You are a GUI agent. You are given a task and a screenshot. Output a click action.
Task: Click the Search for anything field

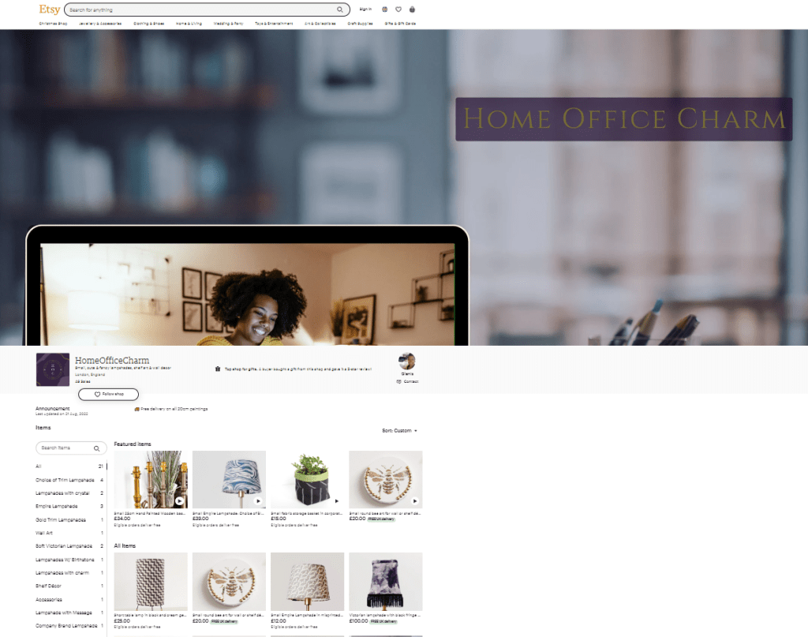(201, 10)
